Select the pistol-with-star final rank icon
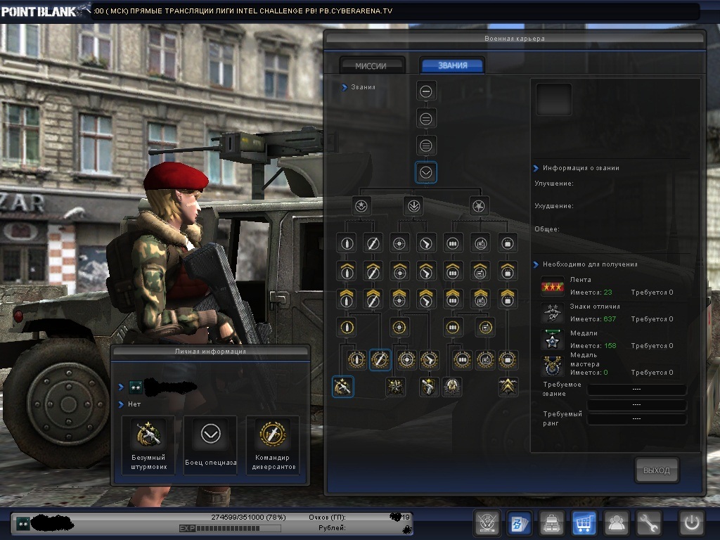Image resolution: width=720 pixels, height=540 pixels. 428,387
